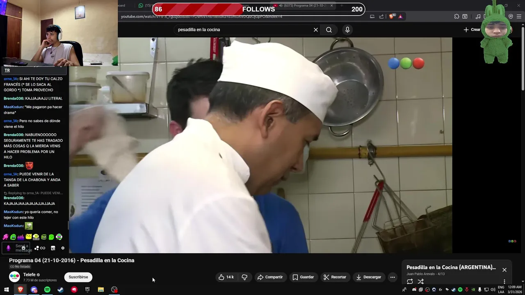
Task: Save the video with Guardar
Action: coord(303,277)
